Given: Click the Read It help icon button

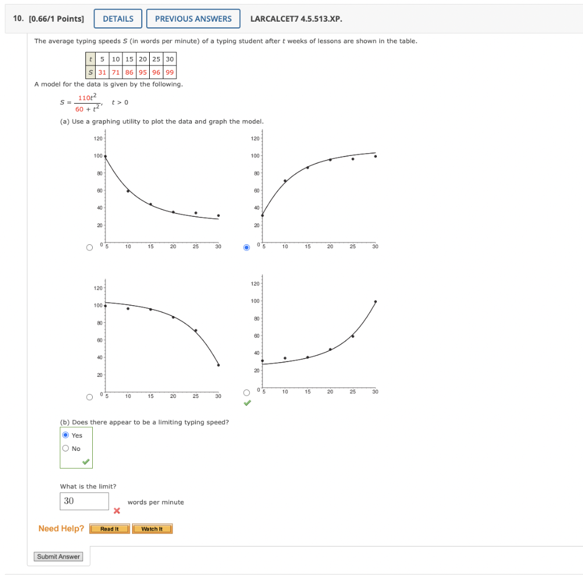Looking at the screenshot, I should click(109, 528).
